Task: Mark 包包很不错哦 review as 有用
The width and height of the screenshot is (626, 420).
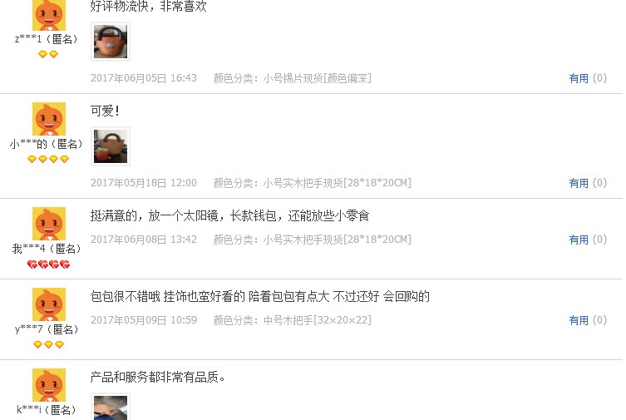Action: click(x=588, y=320)
